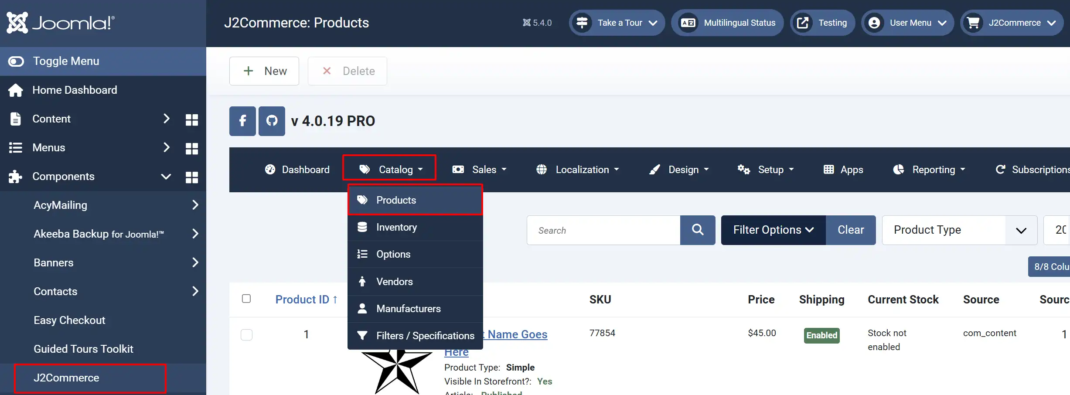Image resolution: width=1070 pixels, height=395 pixels.
Task: Select Products in the Catalog menu
Action: pos(415,200)
